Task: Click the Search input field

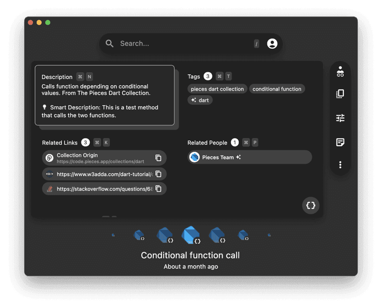Action: [181, 43]
